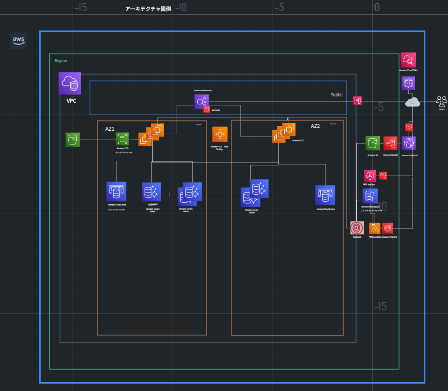448x391 pixels.
Task: Click the red WAF icon above CloudFront
Action: [409, 127]
